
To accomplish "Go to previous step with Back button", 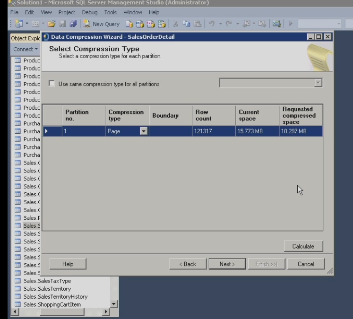I will pyautogui.click(x=188, y=264).
